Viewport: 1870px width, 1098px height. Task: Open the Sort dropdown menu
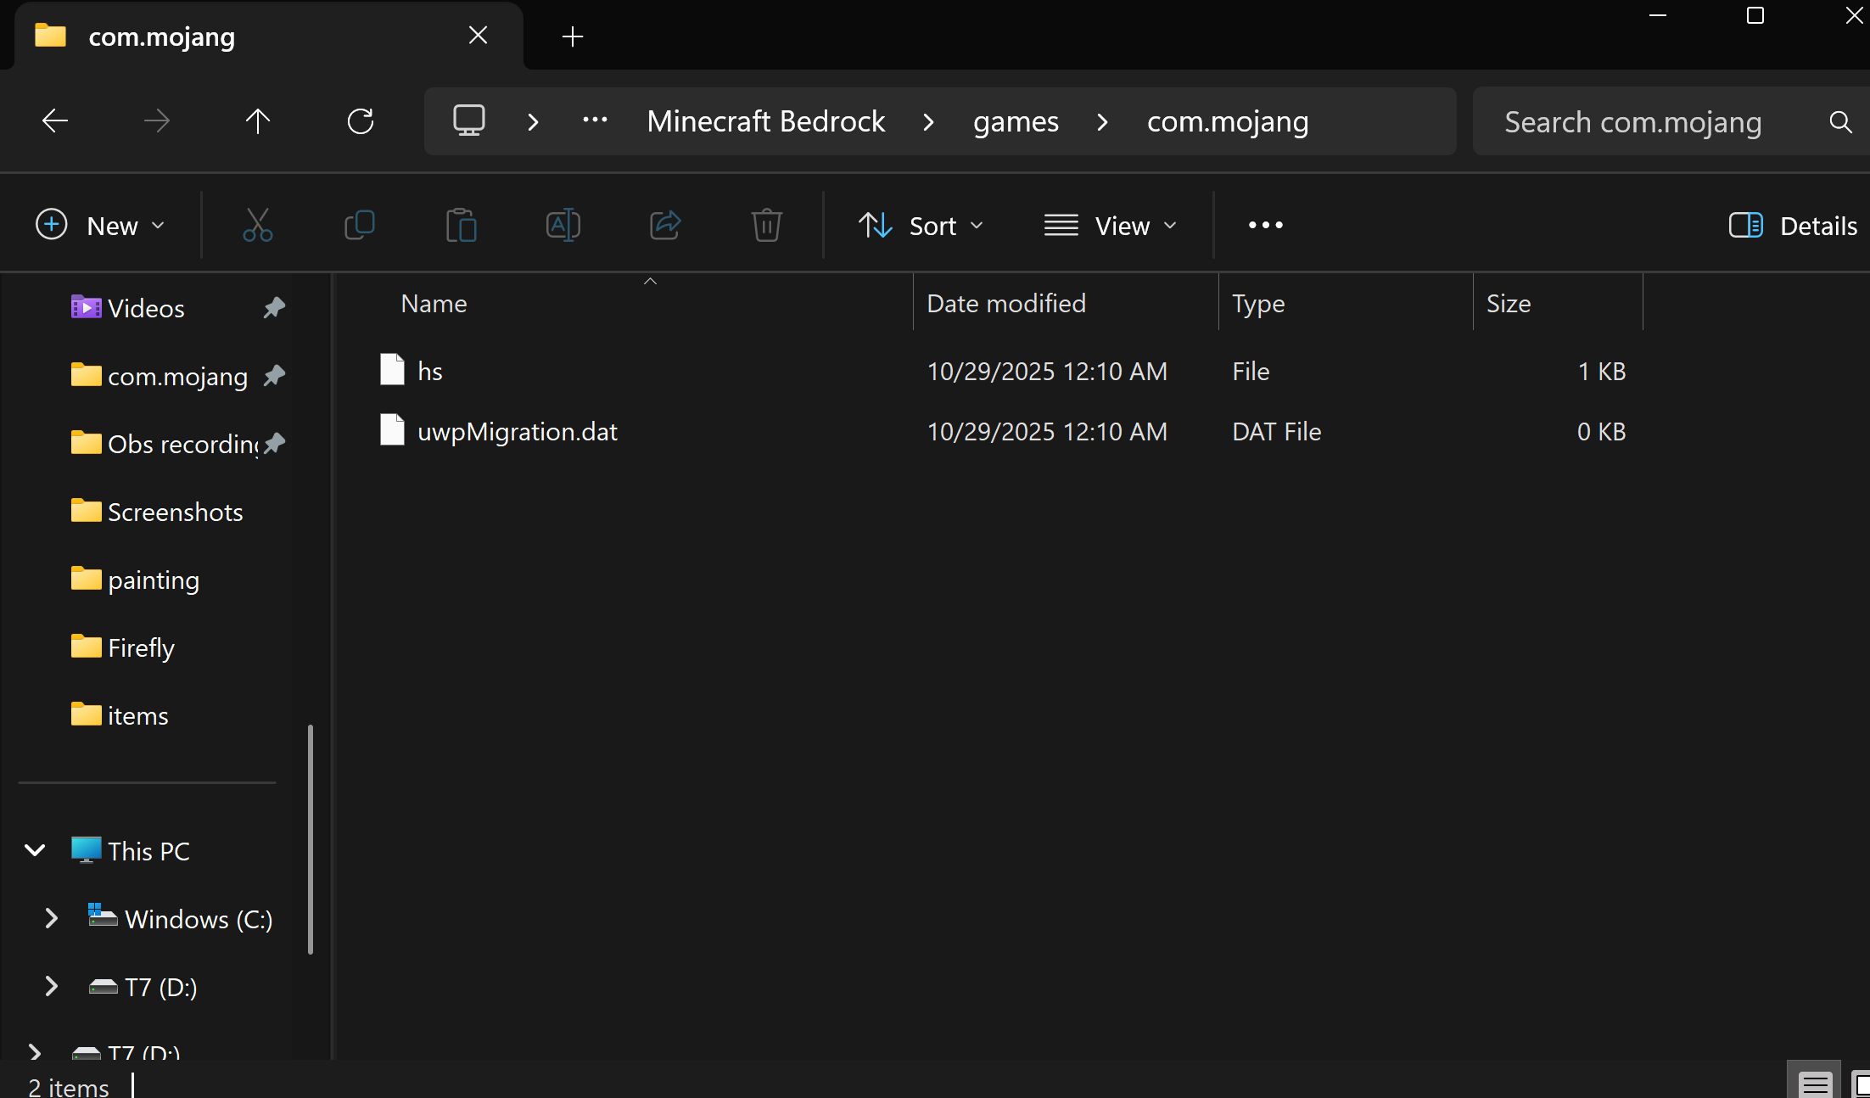(921, 226)
